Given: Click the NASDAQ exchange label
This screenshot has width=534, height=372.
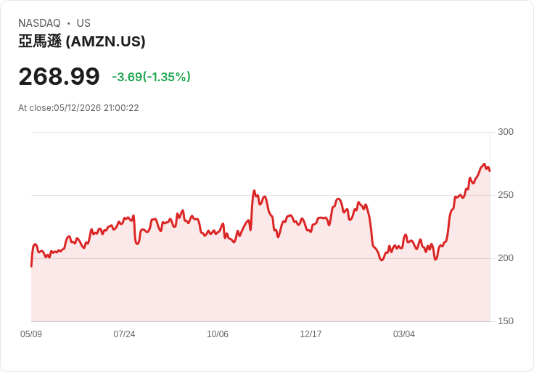Looking at the screenshot, I should tap(39, 23).
